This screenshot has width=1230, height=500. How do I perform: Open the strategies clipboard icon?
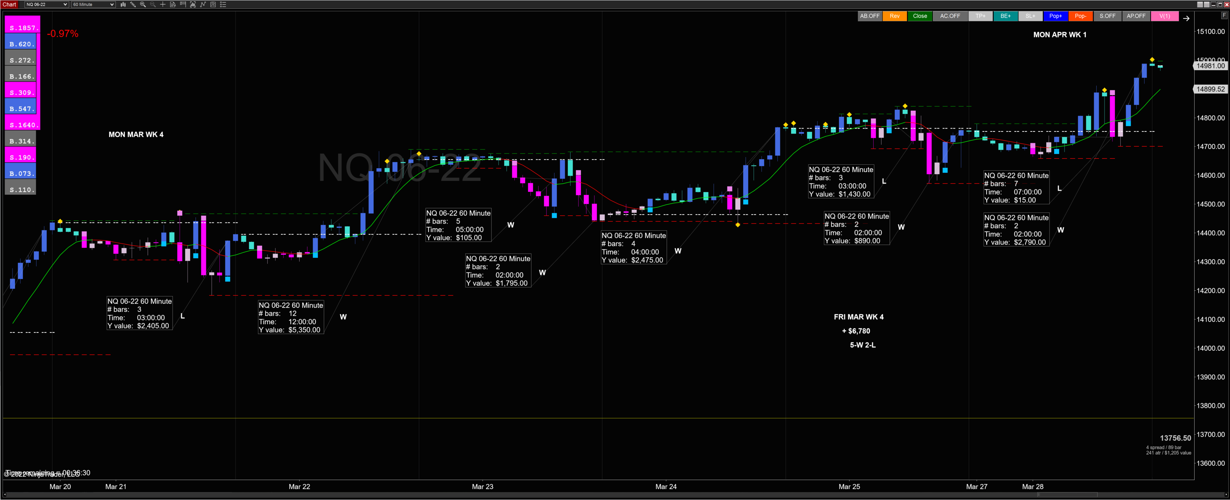click(x=213, y=4)
